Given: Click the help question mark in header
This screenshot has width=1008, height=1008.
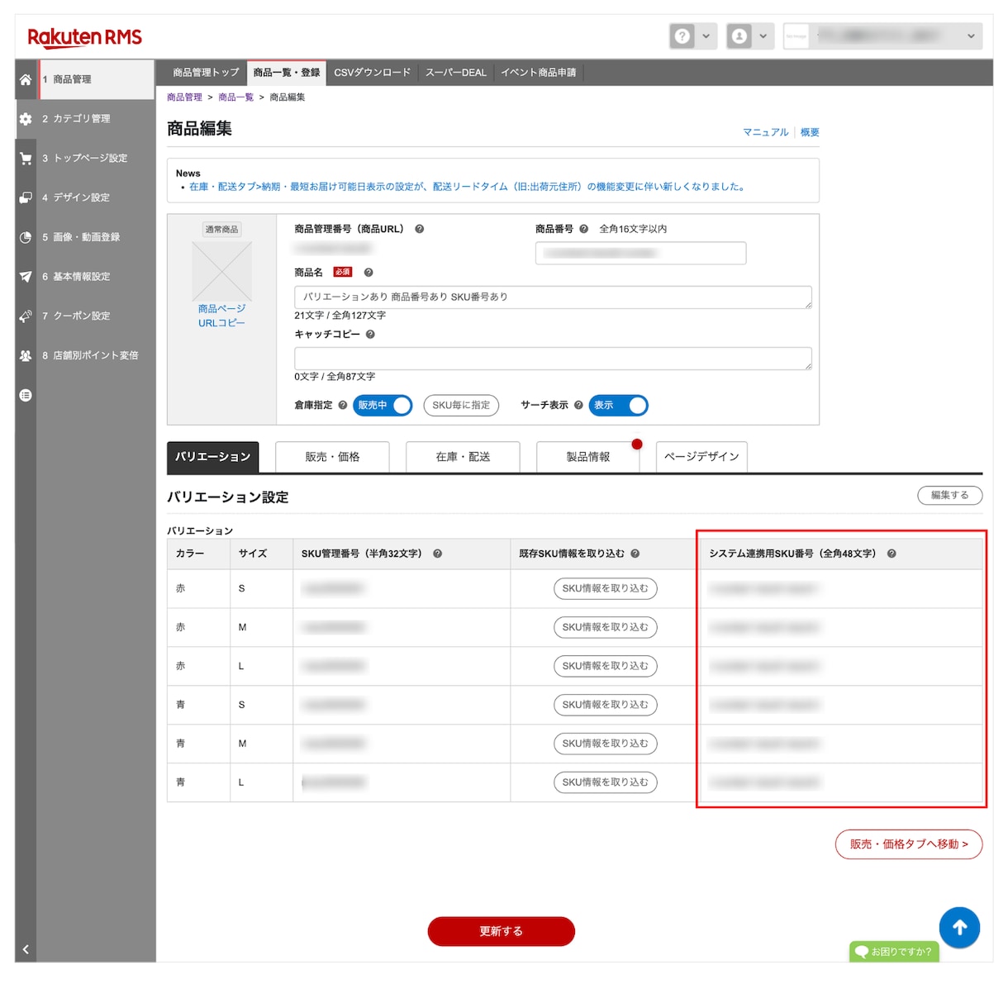Looking at the screenshot, I should click(682, 36).
